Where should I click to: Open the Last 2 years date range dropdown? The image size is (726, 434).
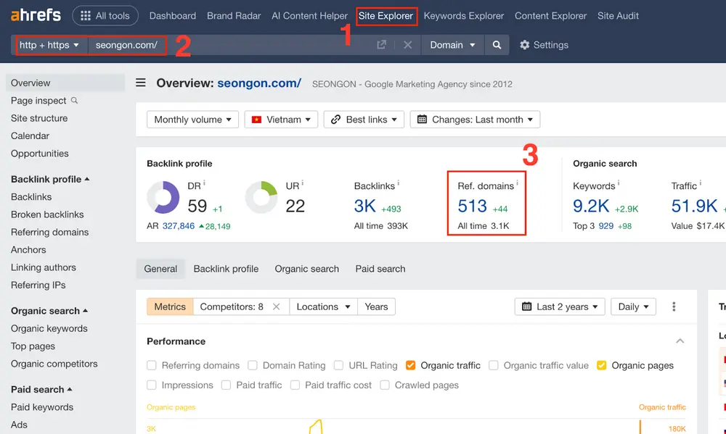[x=560, y=306]
